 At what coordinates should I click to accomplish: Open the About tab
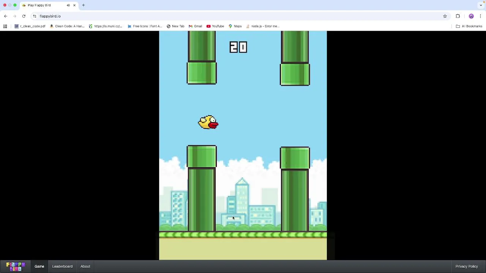coord(85,266)
